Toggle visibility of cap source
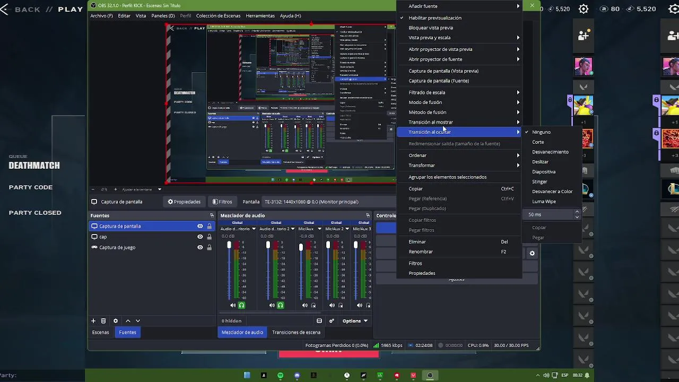679x382 pixels. click(x=200, y=237)
